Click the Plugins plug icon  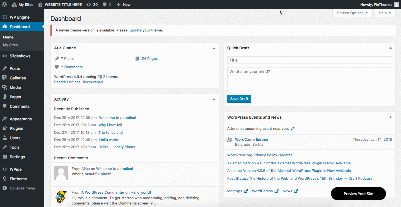tap(5, 128)
